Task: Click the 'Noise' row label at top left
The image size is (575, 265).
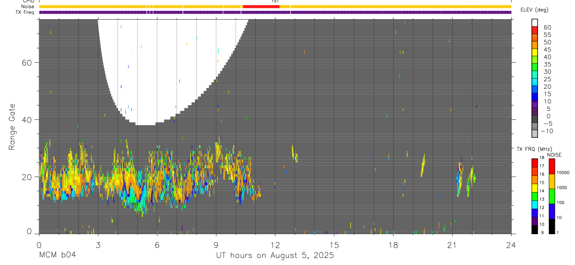Action: tap(28, 7)
